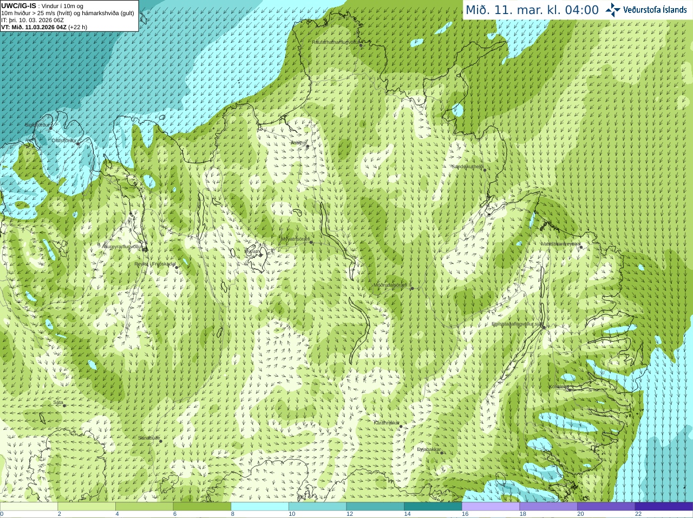The image size is (693, 518).
Task: Select the Eyjabakkar station marker
Action: click(x=442, y=453)
